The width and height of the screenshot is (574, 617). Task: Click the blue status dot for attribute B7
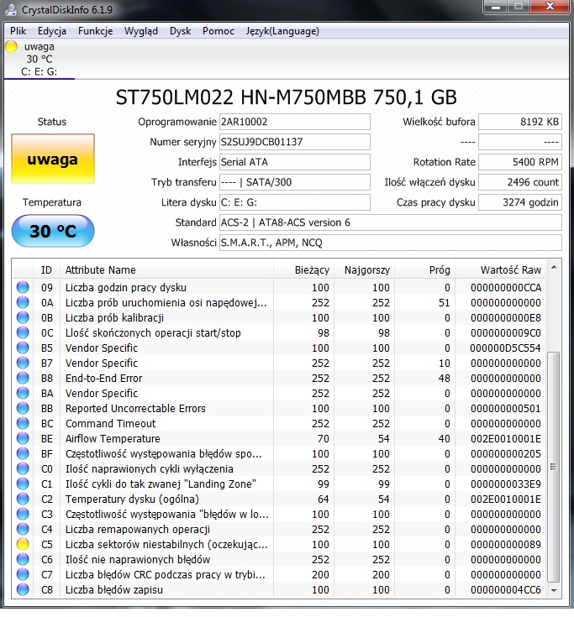[x=23, y=363]
